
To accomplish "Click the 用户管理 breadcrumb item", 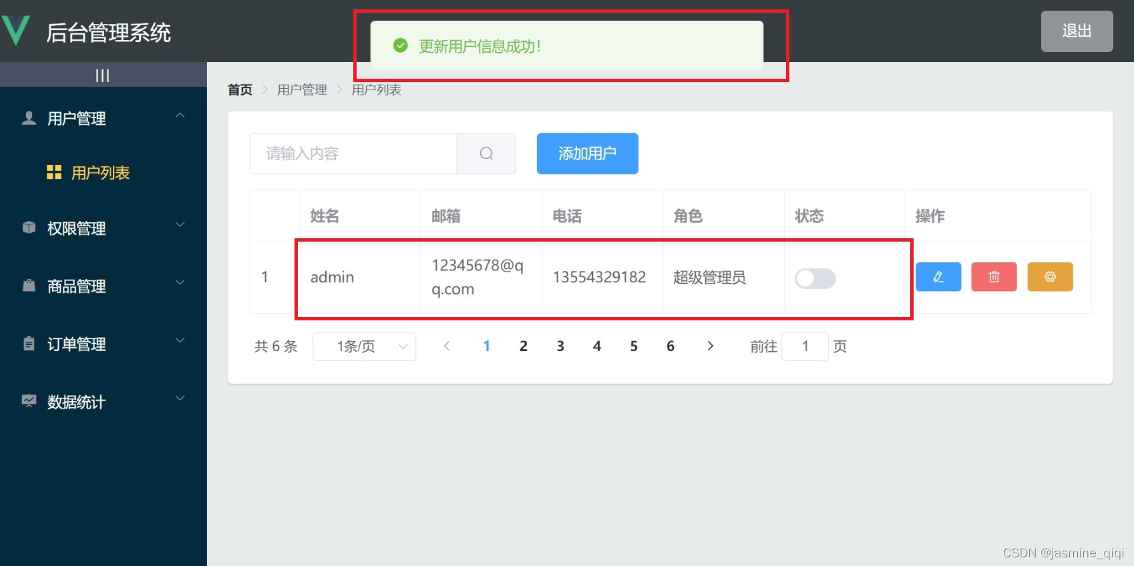I will pos(302,89).
